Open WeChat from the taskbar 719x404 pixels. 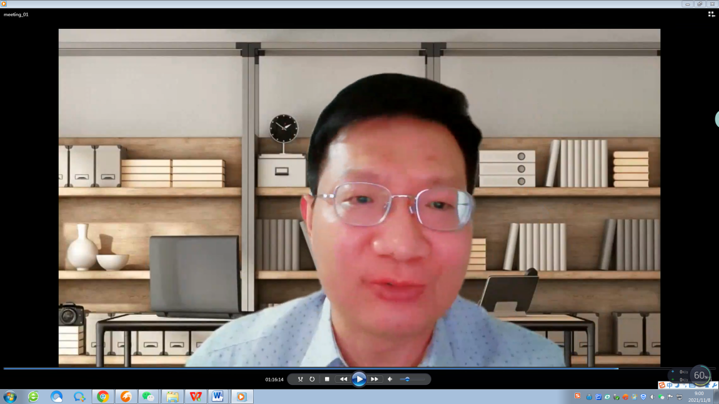(x=148, y=397)
